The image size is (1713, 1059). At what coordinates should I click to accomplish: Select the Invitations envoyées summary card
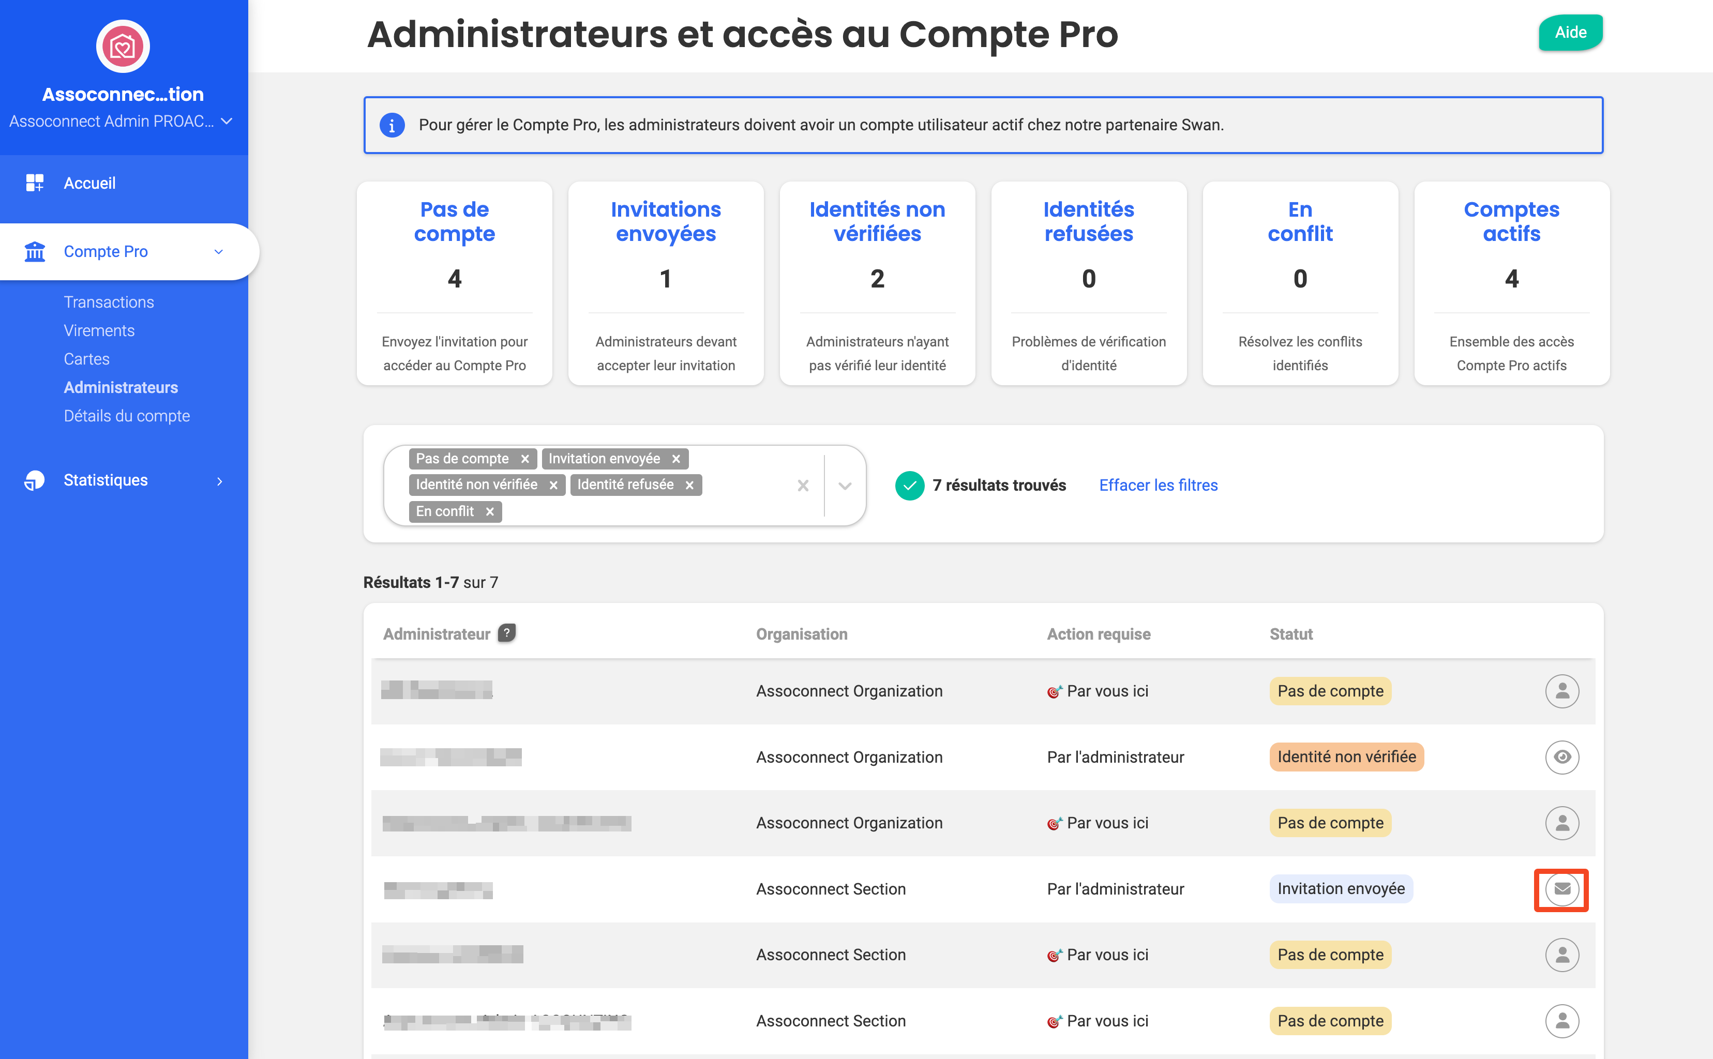666,283
